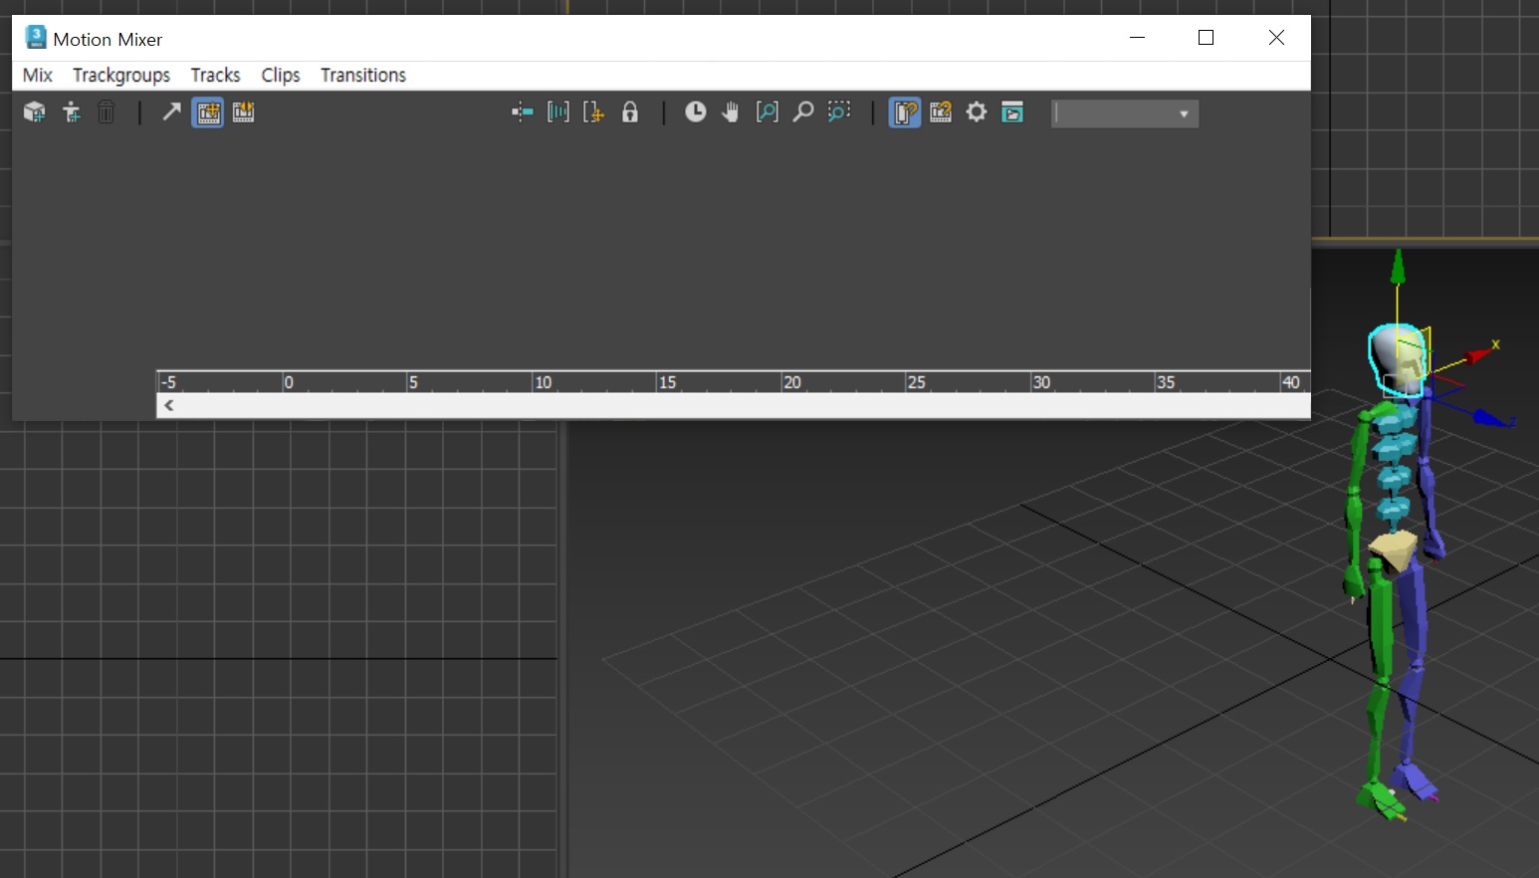Add a Biped to the mixer
Image resolution: width=1539 pixels, height=878 pixels.
pyautogui.click(x=71, y=111)
